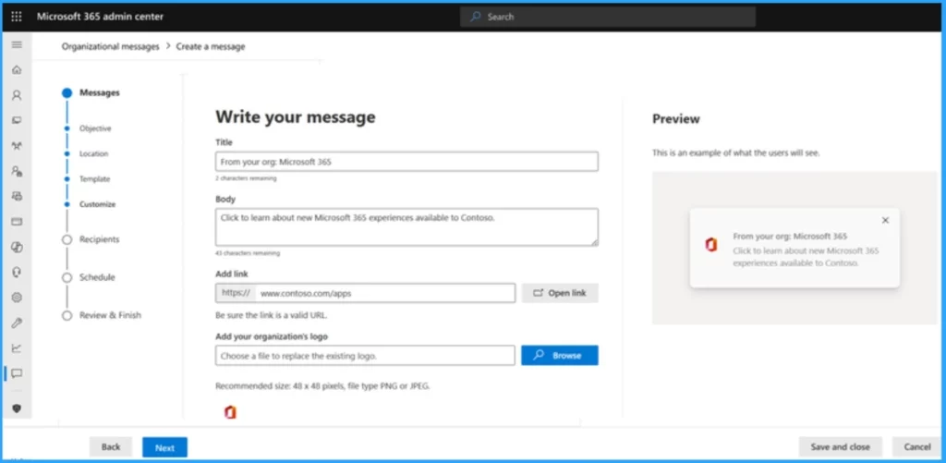
Task: Click the Office logo in preview card
Action: [x=711, y=245]
